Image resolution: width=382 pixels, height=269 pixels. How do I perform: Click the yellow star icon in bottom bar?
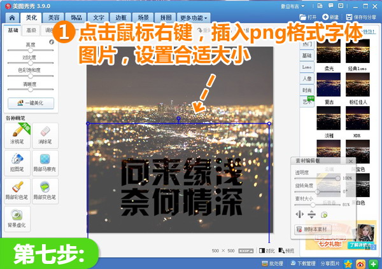tap(348, 264)
